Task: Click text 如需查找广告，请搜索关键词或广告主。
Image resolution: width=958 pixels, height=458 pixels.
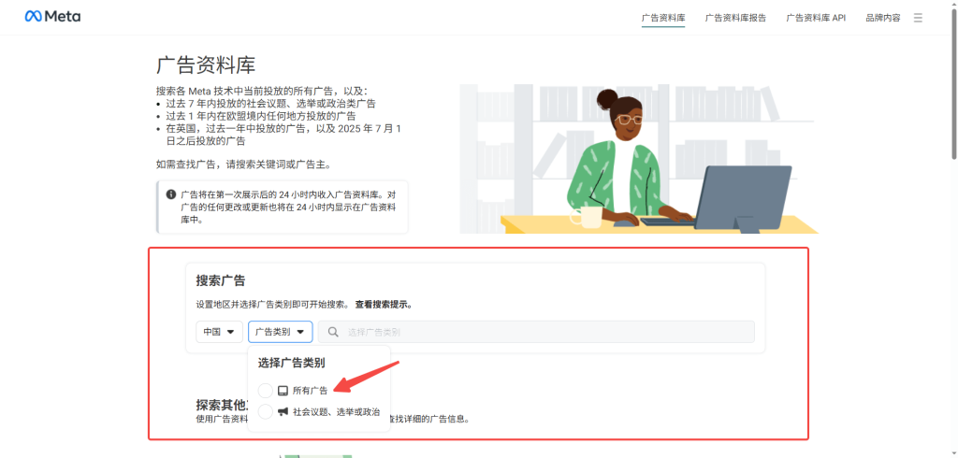Action: [244, 165]
